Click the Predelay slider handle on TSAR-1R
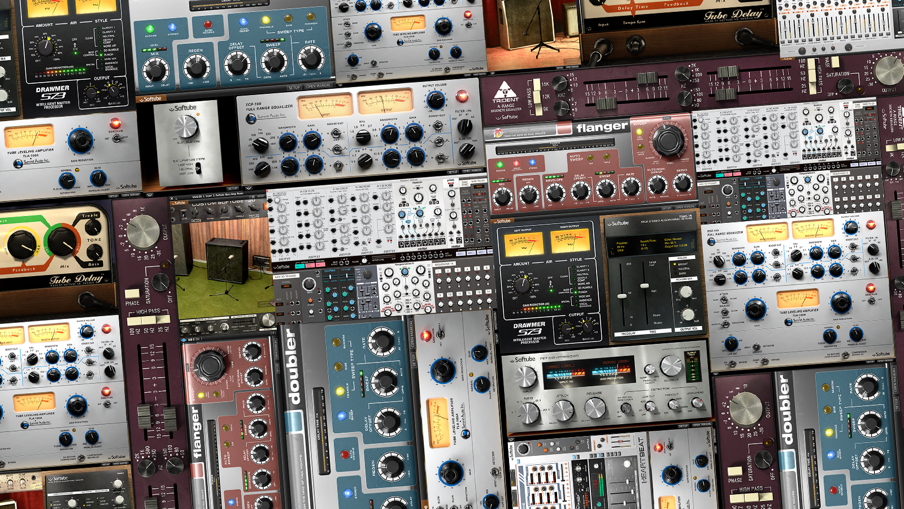Image resolution: width=904 pixels, height=509 pixels. click(622, 295)
